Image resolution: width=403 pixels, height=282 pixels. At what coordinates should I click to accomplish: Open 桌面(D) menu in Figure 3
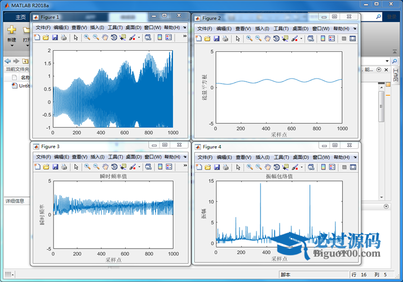(134, 157)
